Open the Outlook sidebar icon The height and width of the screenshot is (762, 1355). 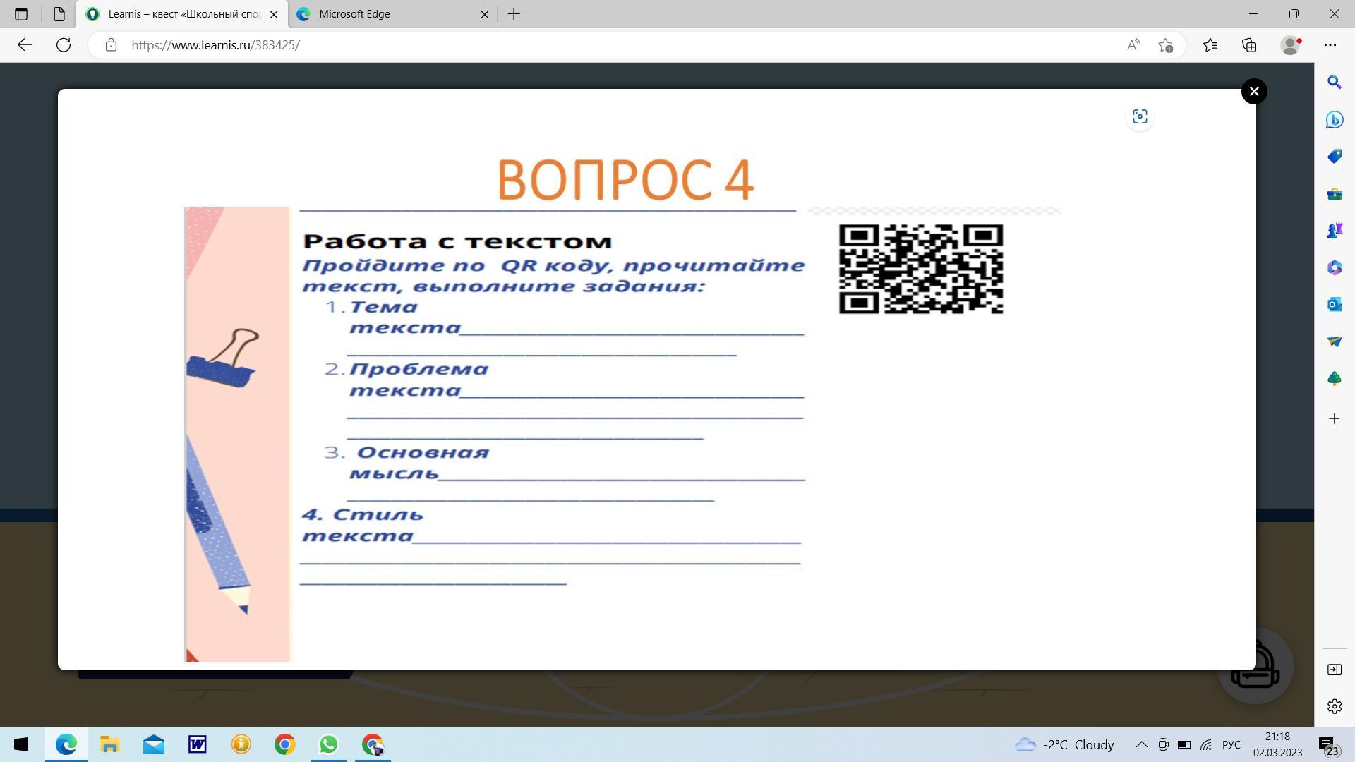1334,304
